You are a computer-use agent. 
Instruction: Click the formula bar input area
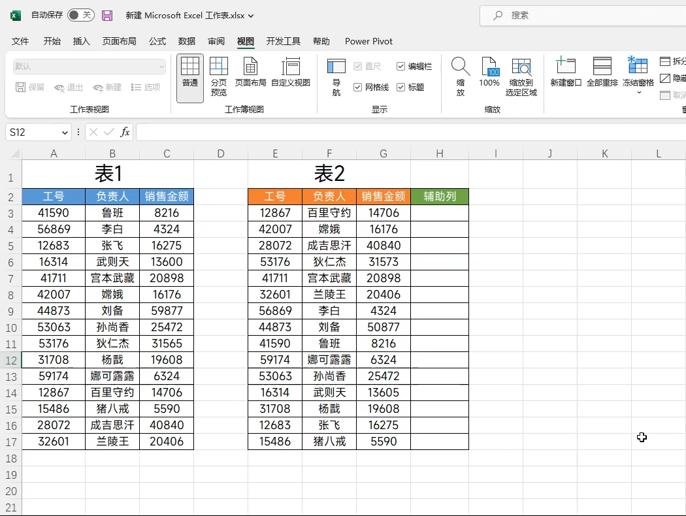[x=411, y=132]
